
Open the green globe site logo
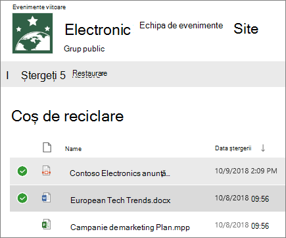32,33
